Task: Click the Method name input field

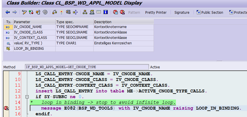Action: tap(87, 67)
